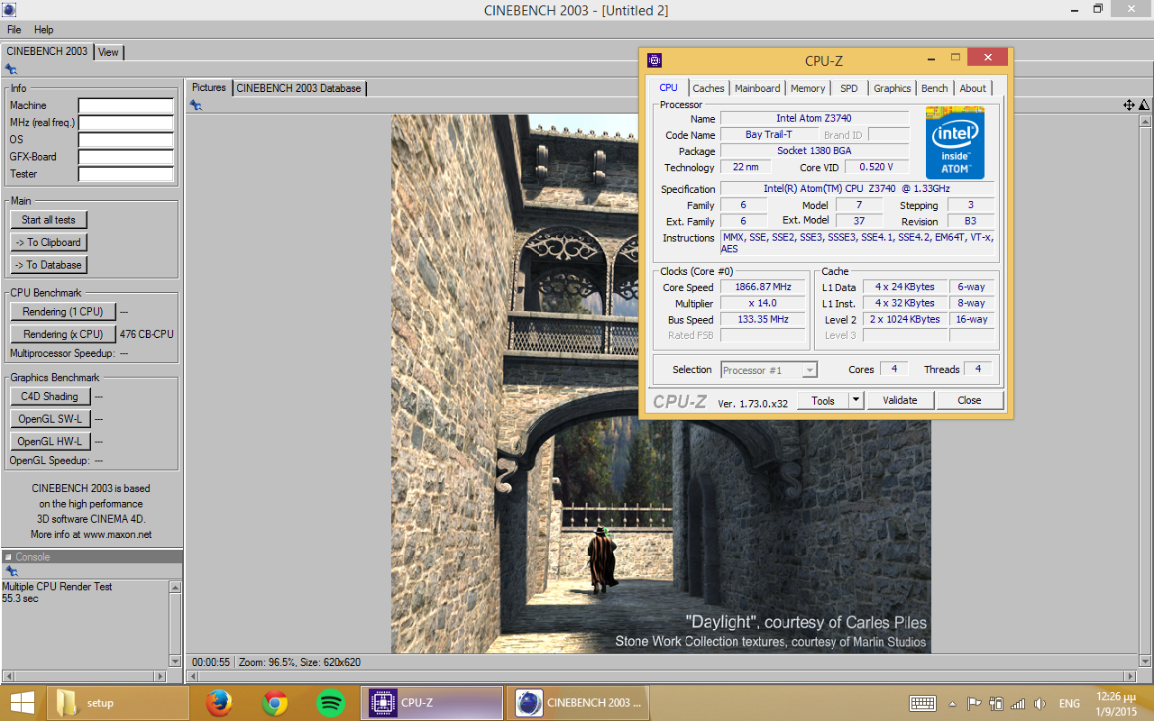Open the Tools dropdown arrow in CPU-Z
Viewport: 1154px width, 721px height.
(856, 400)
